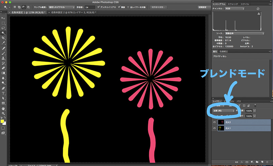
Task: Choose new selection mode
Action: [15, 7]
